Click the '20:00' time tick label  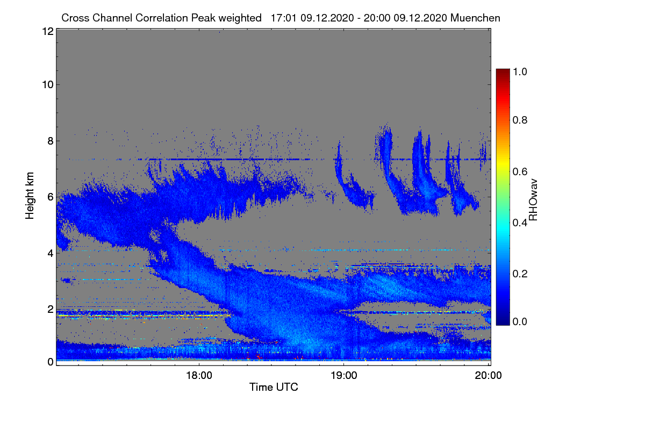[x=489, y=375]
